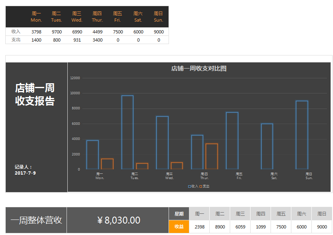Select the 一周整体营收 label
Image resolution: width=333 pixels, height=235 pixels.
click(36, 220)
